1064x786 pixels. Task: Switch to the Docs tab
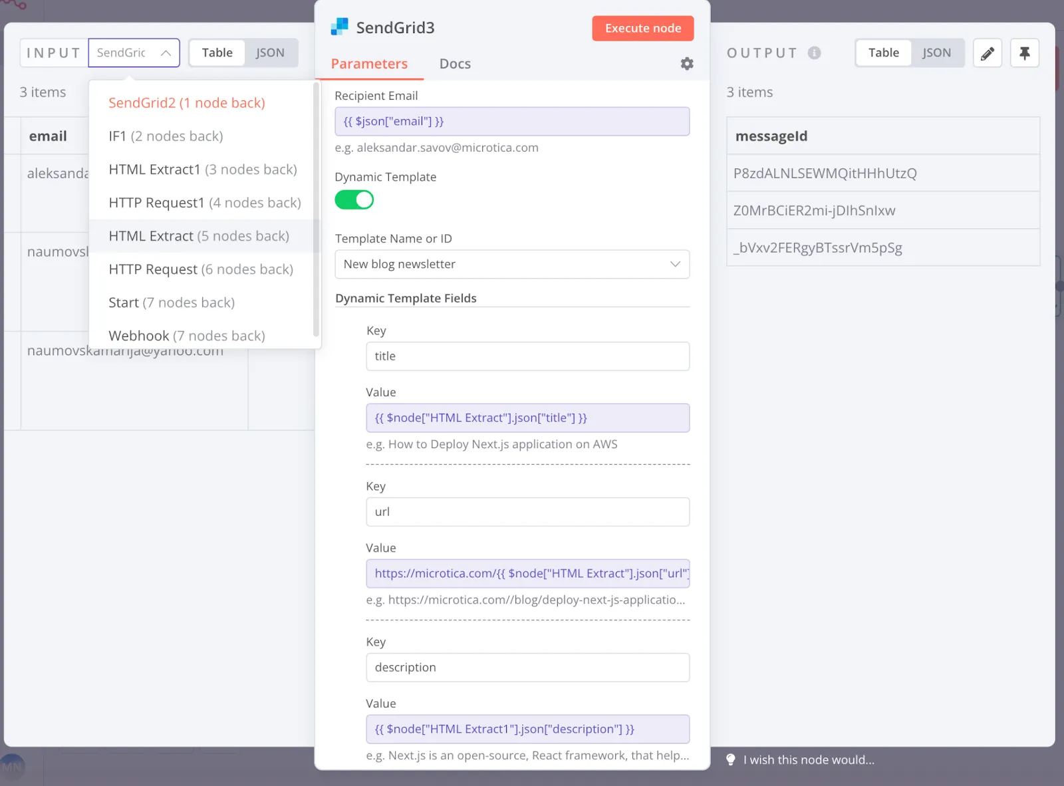point(455,64)
